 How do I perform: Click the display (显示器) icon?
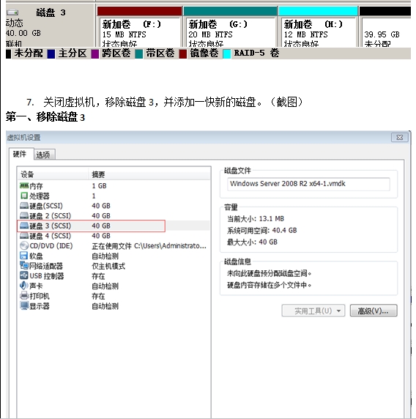[x=24, y=305]
